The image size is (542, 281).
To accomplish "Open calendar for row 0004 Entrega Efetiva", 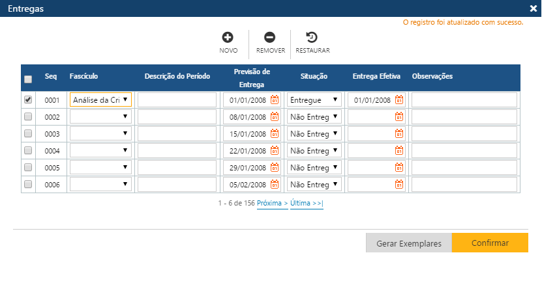I will pyautogui.click(x=399, y=151).
